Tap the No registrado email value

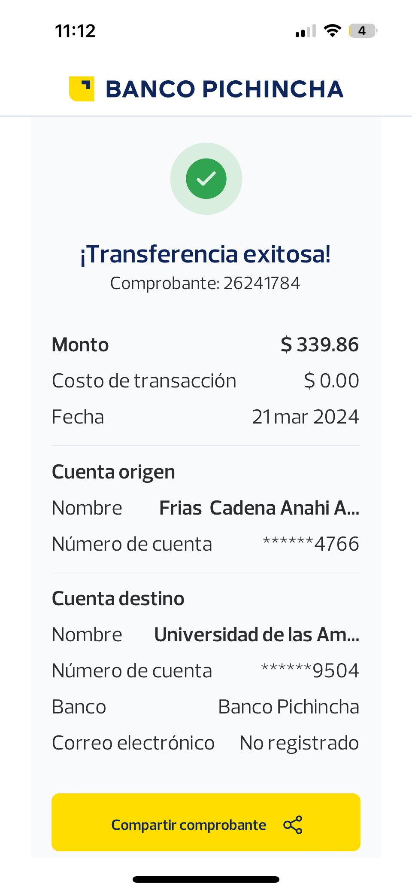[x=299, y=743]
